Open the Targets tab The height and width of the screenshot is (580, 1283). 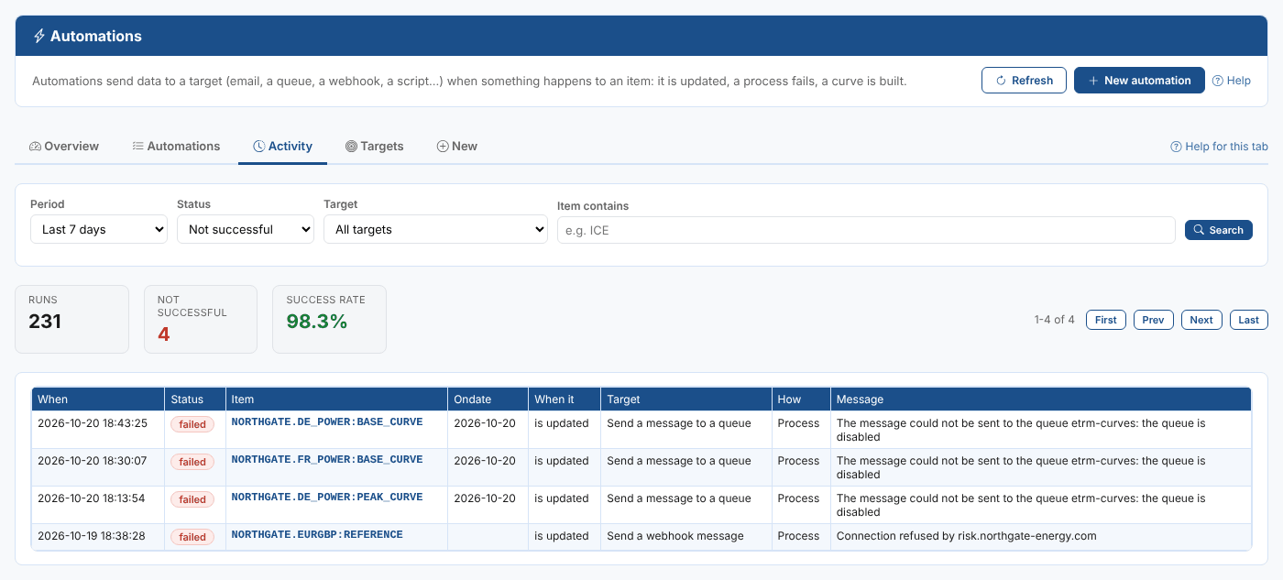[374, 146]
